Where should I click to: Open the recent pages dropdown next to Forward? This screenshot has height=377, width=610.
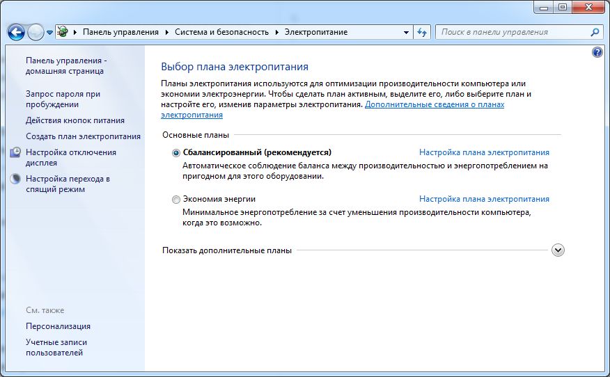tap(49, 33)
